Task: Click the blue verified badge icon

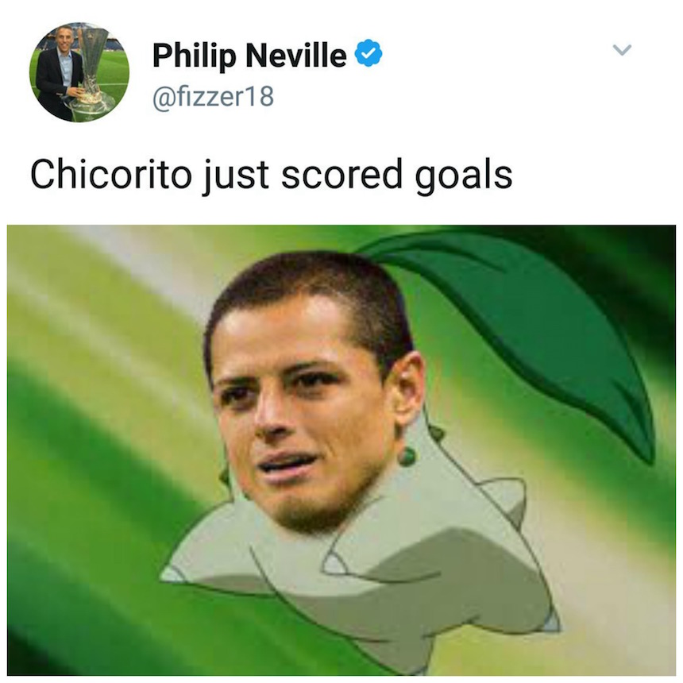Action: click(369, 52)
